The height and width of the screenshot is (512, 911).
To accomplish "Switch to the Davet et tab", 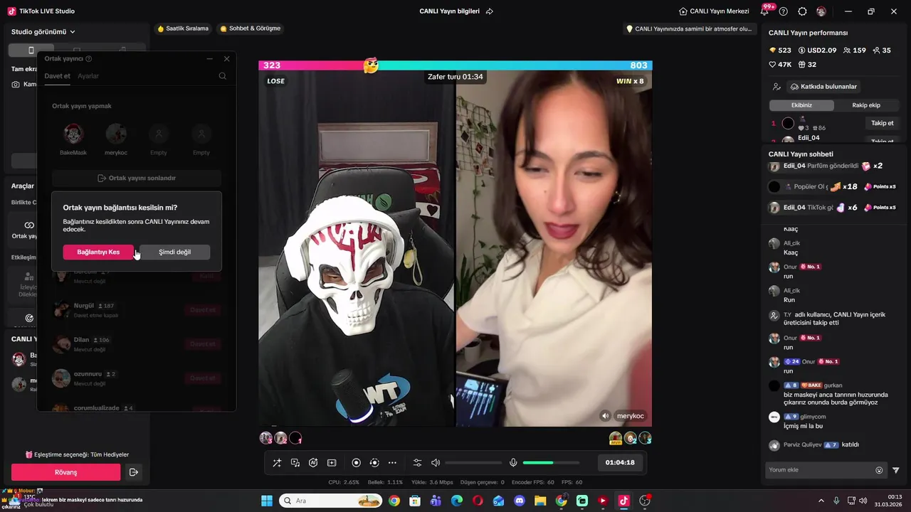I will pyautogui.click(x=57, y=76).
